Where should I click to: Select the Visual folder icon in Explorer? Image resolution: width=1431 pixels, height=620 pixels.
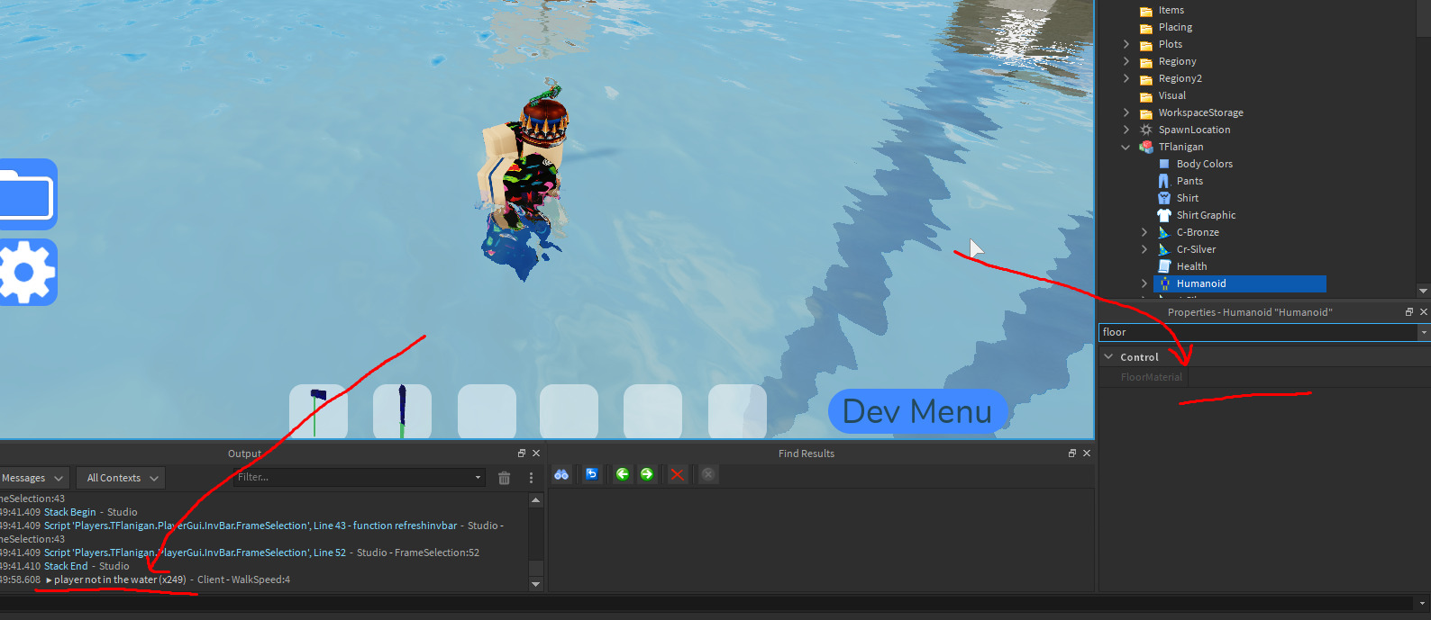(1146, 96)
